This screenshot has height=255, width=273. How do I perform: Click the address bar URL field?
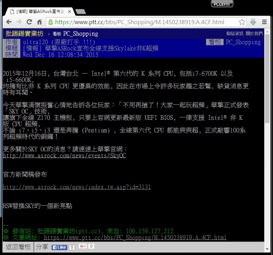pos(146,22)
